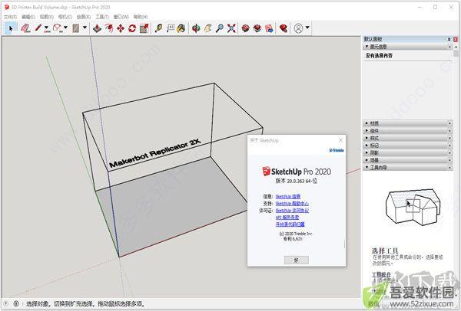Image resolution: width=461 pixels, height=311 pixels.
Task: Activate the Rotate tool
Action: click(132, 28)
